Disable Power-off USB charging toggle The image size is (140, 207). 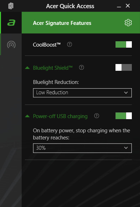click(124, 116)
